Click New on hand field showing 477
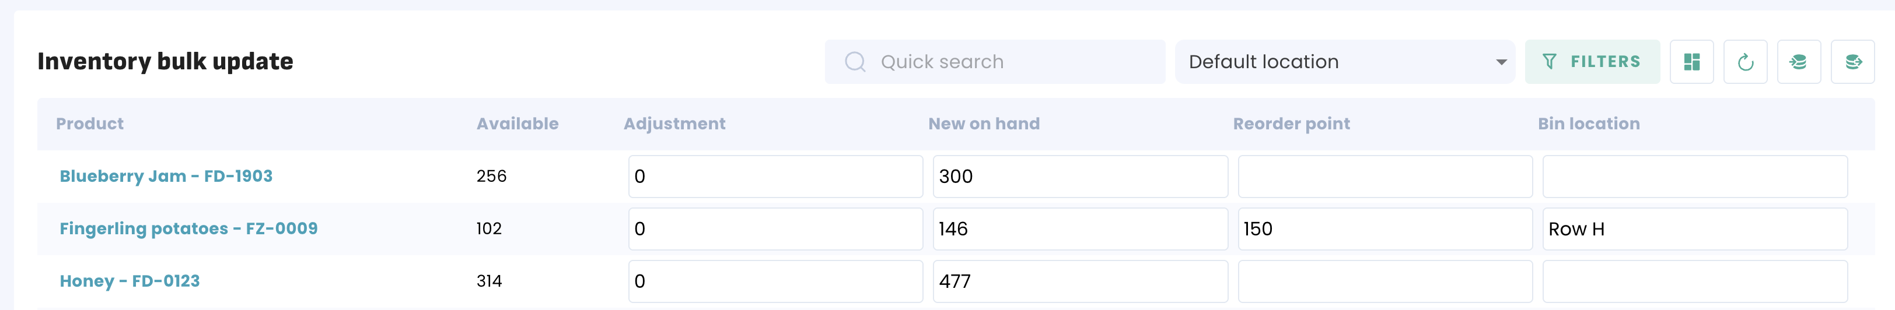 (x=1079, y=281)
